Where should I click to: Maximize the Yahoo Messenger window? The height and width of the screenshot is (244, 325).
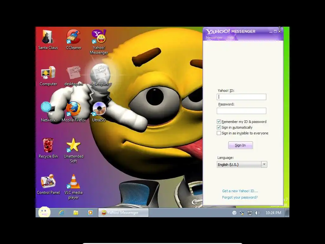275,31
